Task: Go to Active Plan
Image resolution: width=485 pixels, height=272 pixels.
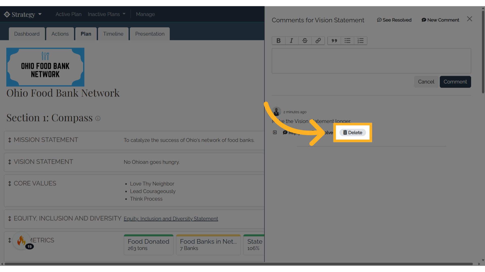Action: [x=68, y=14]
